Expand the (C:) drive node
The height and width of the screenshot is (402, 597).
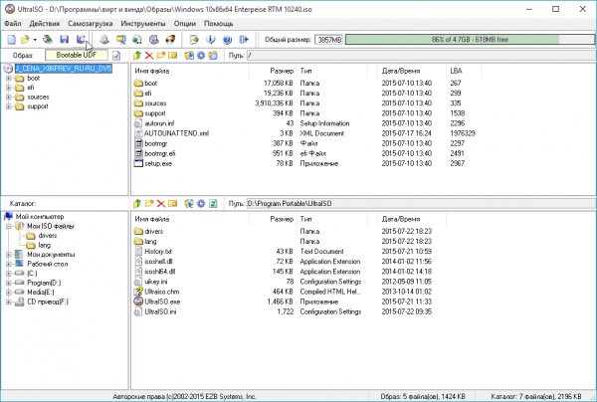coord(8,274)
